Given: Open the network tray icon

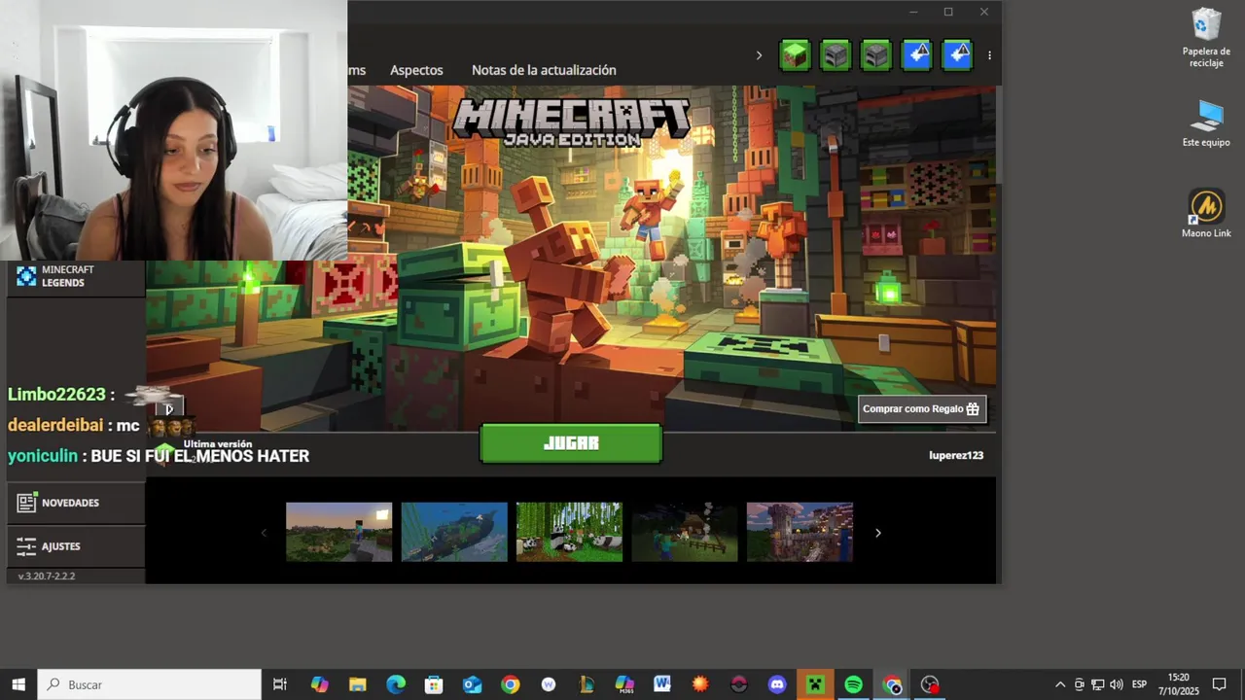Looking at the screenshot, I should 1097,684.
